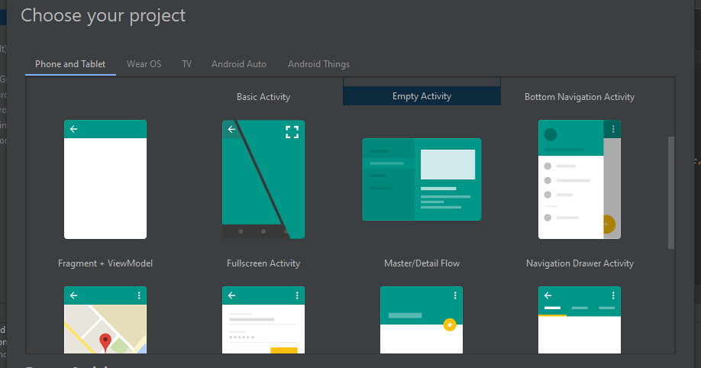This screenshot has width=701, height=368.
Task: Pick the template thumbnail with yellow star button
Action: click(422, 320)
